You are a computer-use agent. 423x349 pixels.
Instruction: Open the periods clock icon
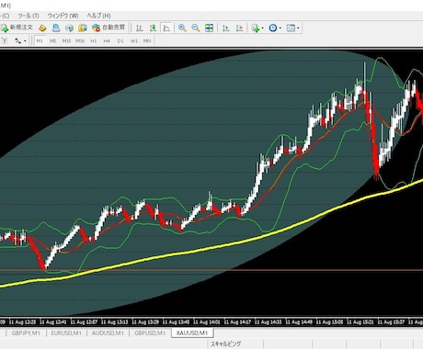pos(272,28)
